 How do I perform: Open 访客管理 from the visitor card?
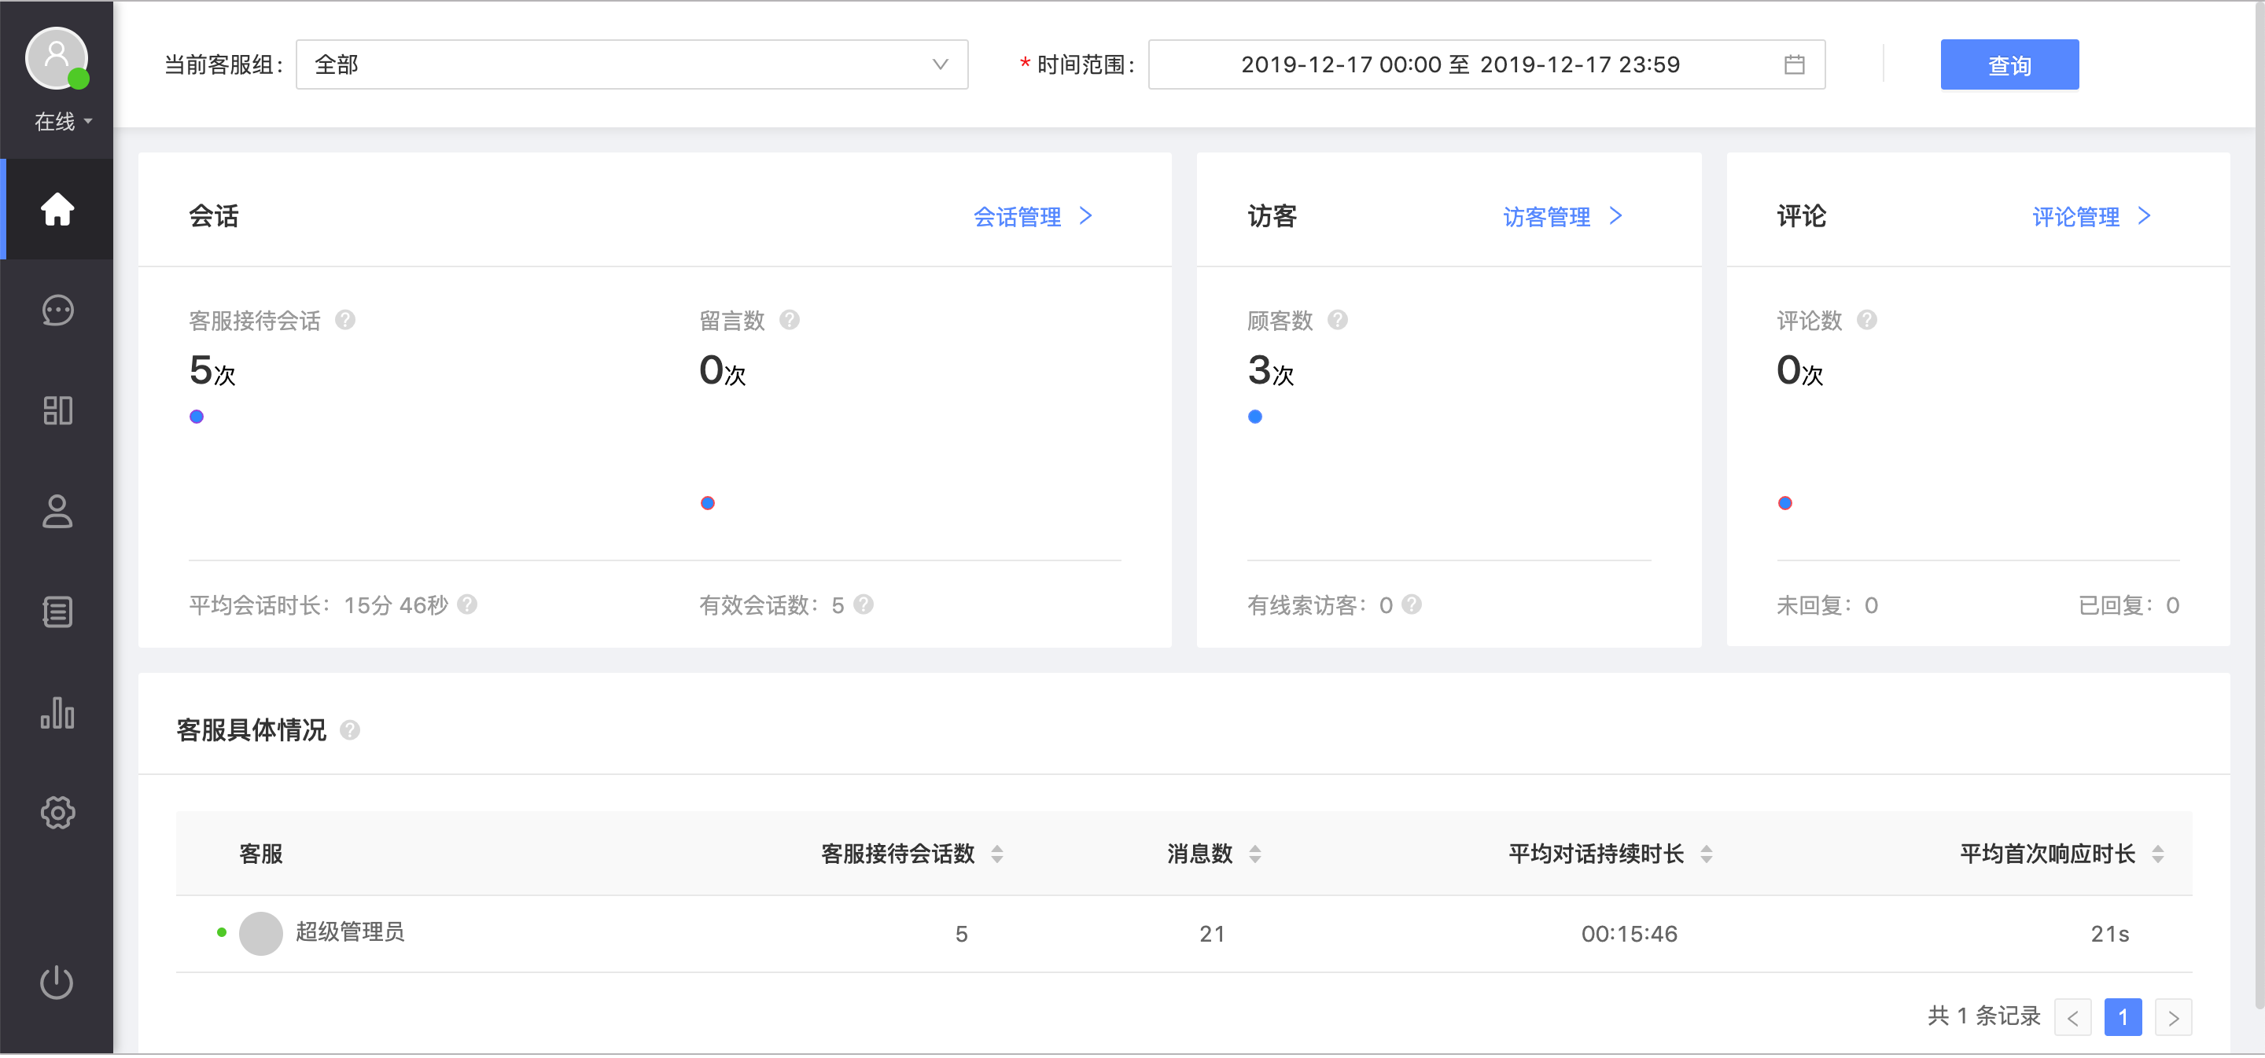[x=1547, y=216]
